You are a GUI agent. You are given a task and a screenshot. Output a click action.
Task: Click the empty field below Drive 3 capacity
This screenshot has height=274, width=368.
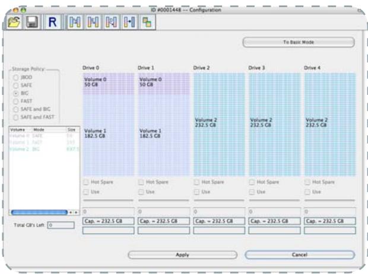(x=275, y=231)
